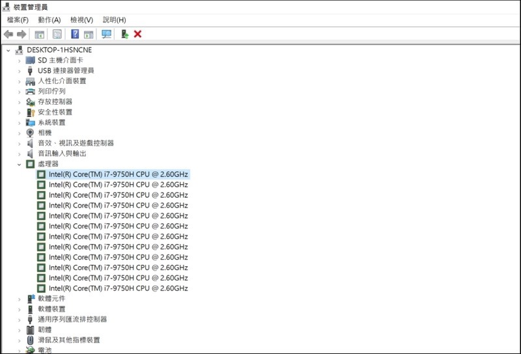The width and height of the screenshot is (521, 354).
Task: Open the 檢視(V) menu
Action: pyautogui.click(x=82, y=20)
